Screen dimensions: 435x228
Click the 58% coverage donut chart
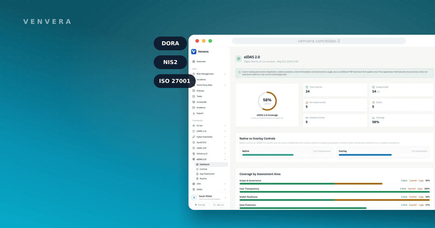[267, 101]
